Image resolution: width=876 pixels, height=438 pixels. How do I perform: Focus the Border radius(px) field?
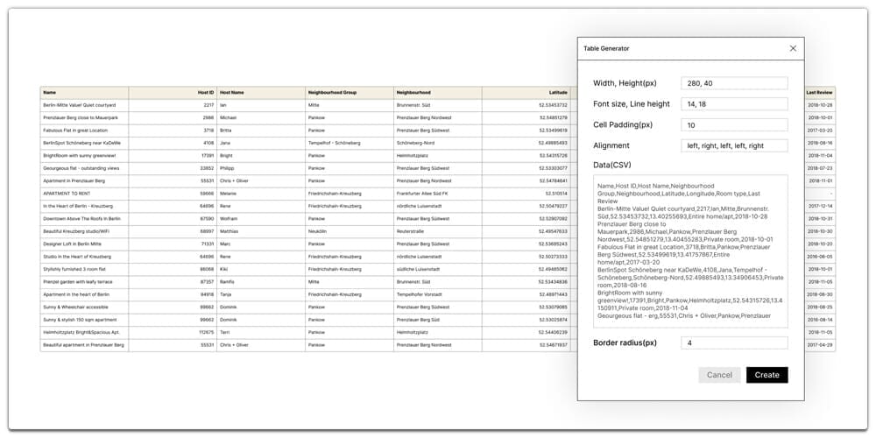[734, 343]
